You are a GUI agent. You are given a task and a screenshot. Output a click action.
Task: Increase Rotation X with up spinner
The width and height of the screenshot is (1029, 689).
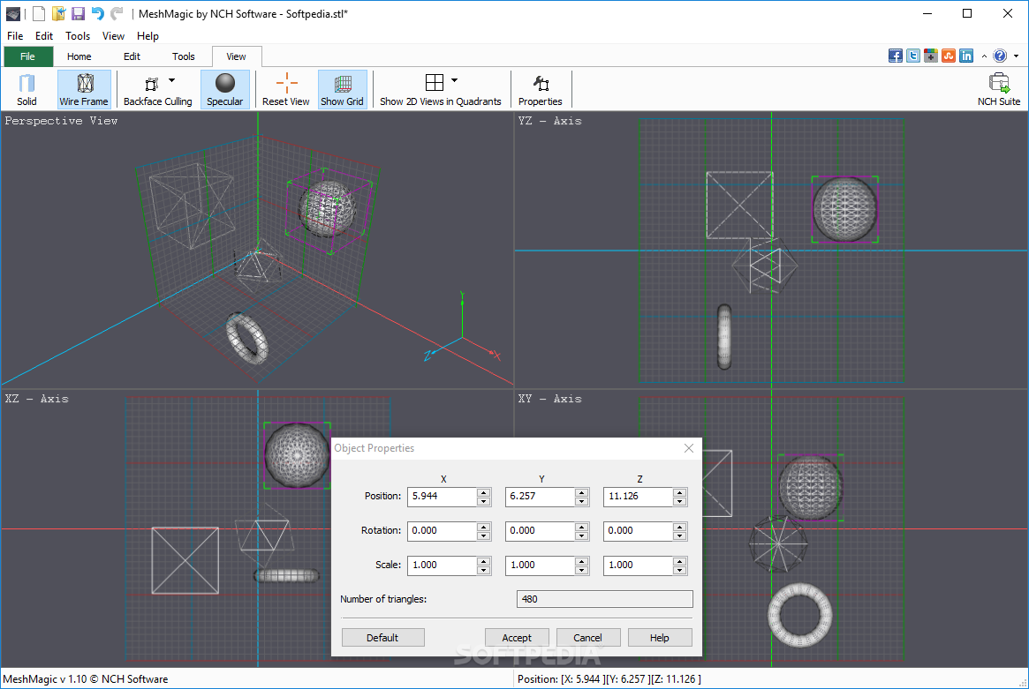tap(484, 527)
